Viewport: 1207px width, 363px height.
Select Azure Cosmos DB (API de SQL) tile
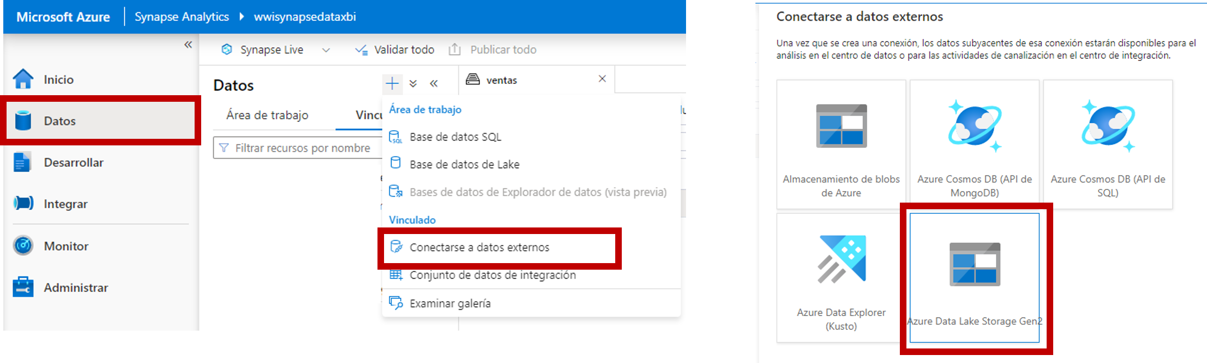tap(1108, 144)
